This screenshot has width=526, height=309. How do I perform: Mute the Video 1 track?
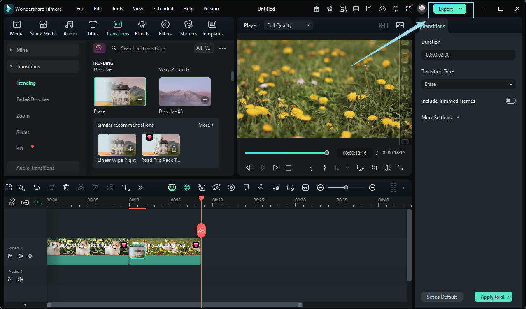click(x=20, y=256)
